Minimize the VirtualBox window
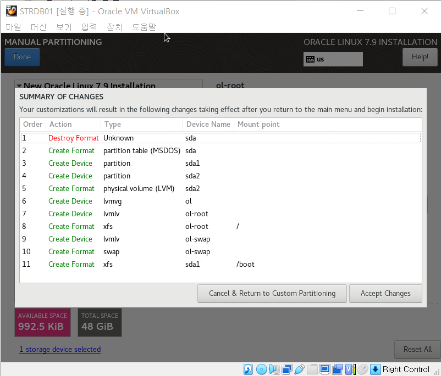This screenshot has width=441, height=376. tap(360, 11)
